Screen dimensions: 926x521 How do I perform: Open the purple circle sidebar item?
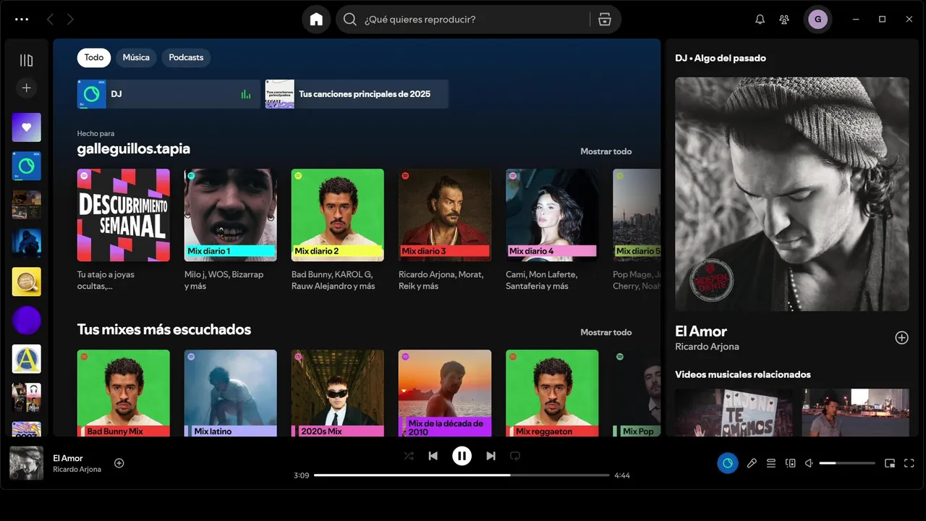(x=27, y=321)
